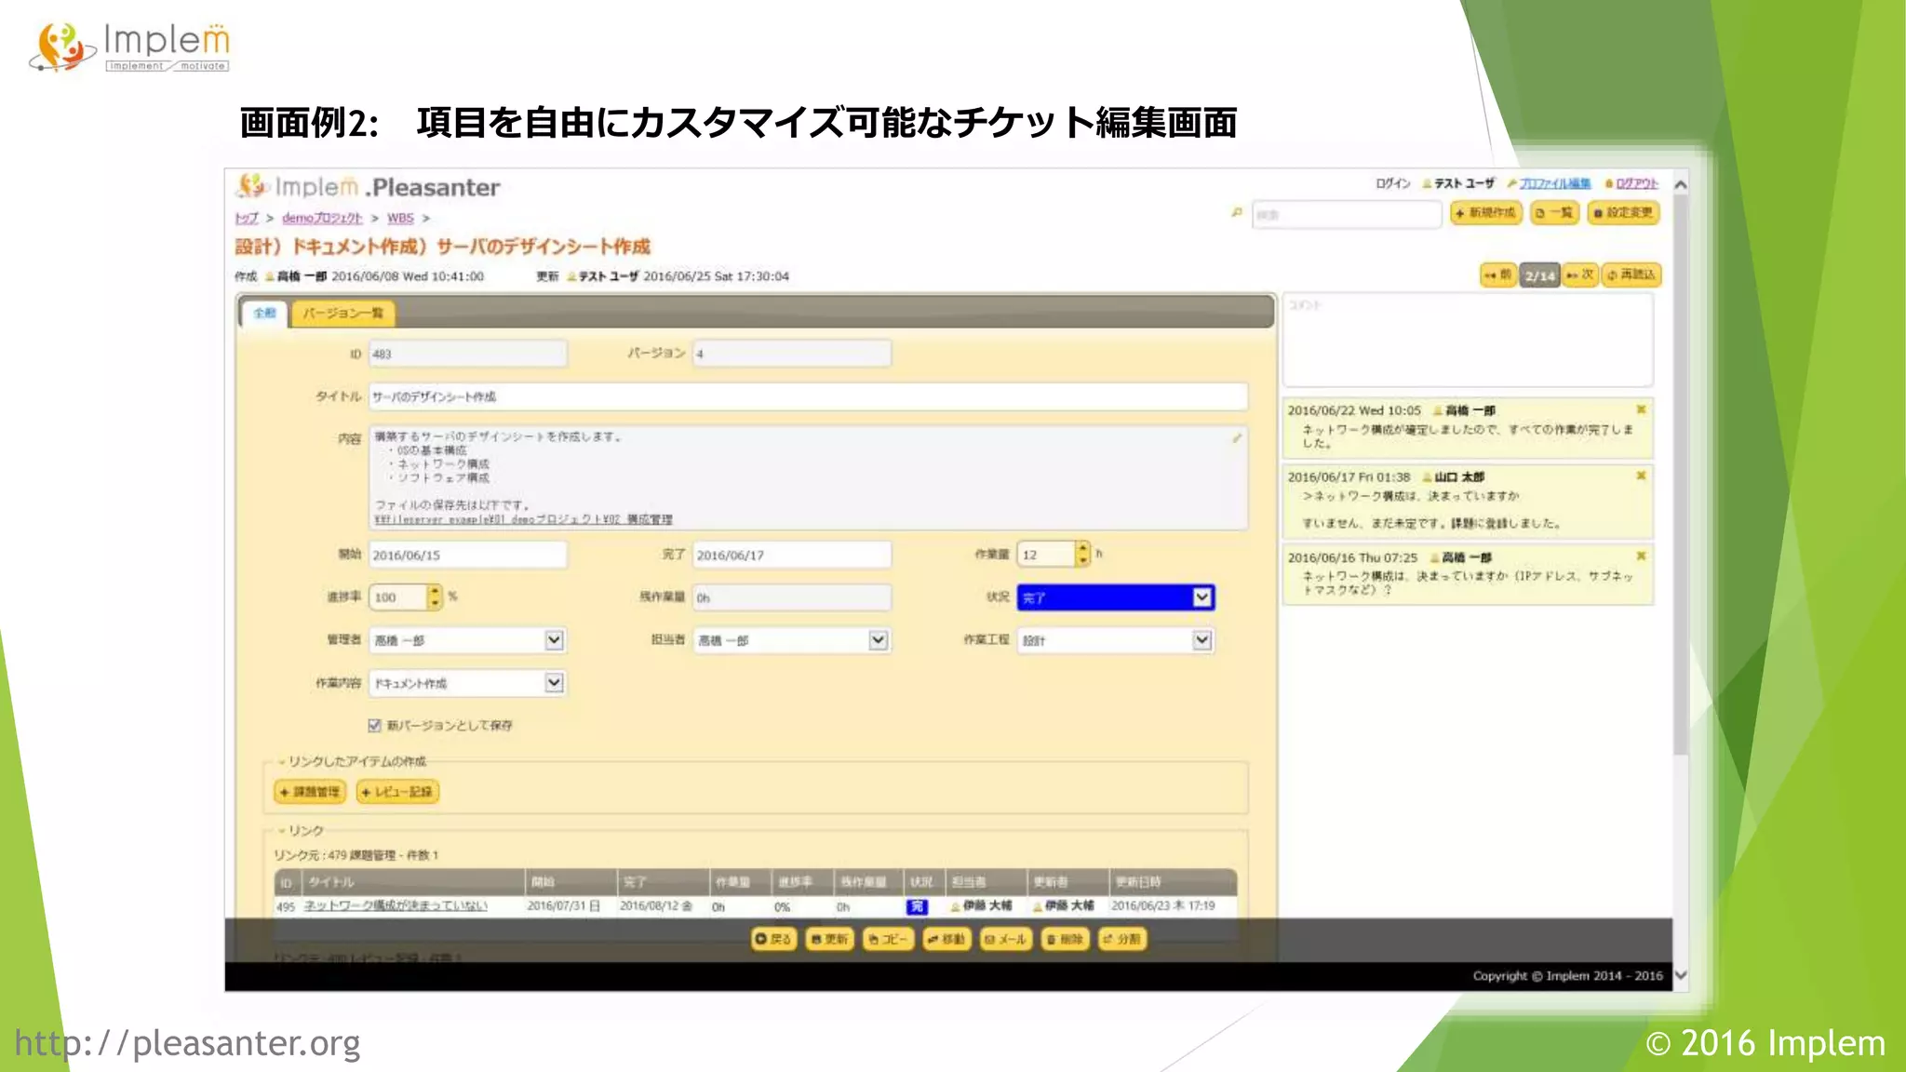1906x1072 pixels.
Task: Click the 作業量 spinner arrows
Action: coord(1082,555)
